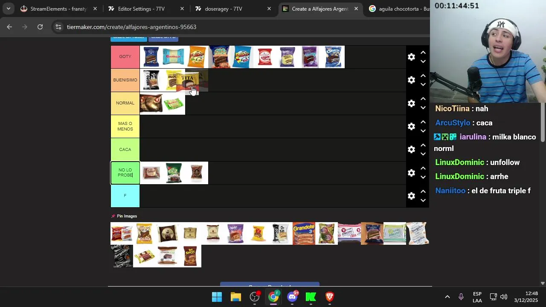This screenshot has height=307, width=546.
Task: Pick the Negro alfajor in BUENISIMO row
Action: (151, 80)
